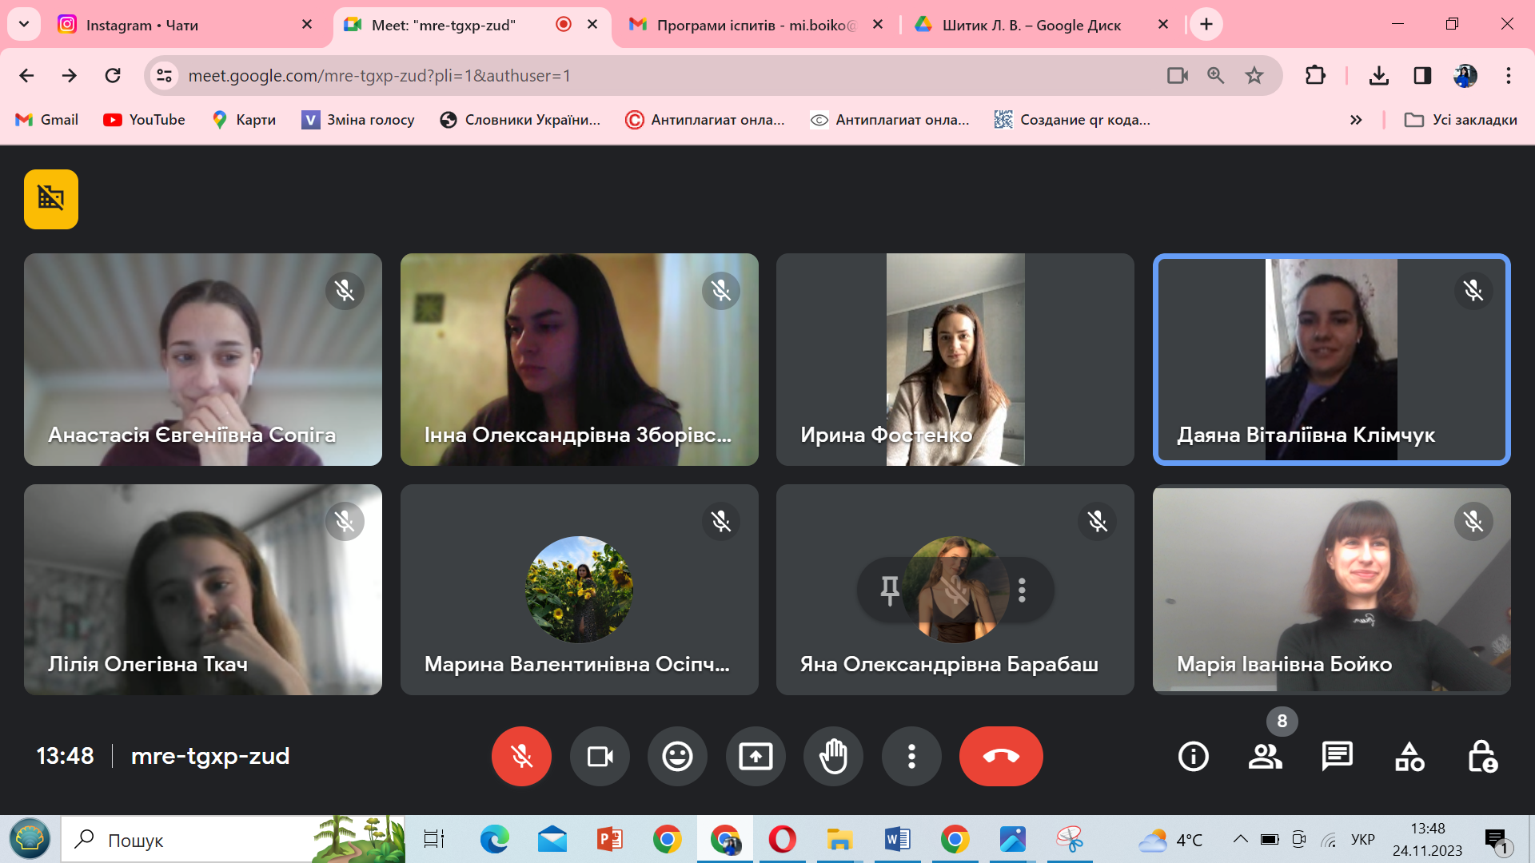Open tile options for Яна Барабаш
The height and width of the screenshot is (863, 1535).
[1022, 591]
